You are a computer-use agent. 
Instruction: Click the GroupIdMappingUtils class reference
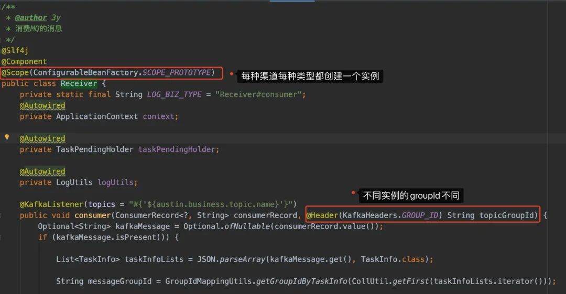pos(208,281)
